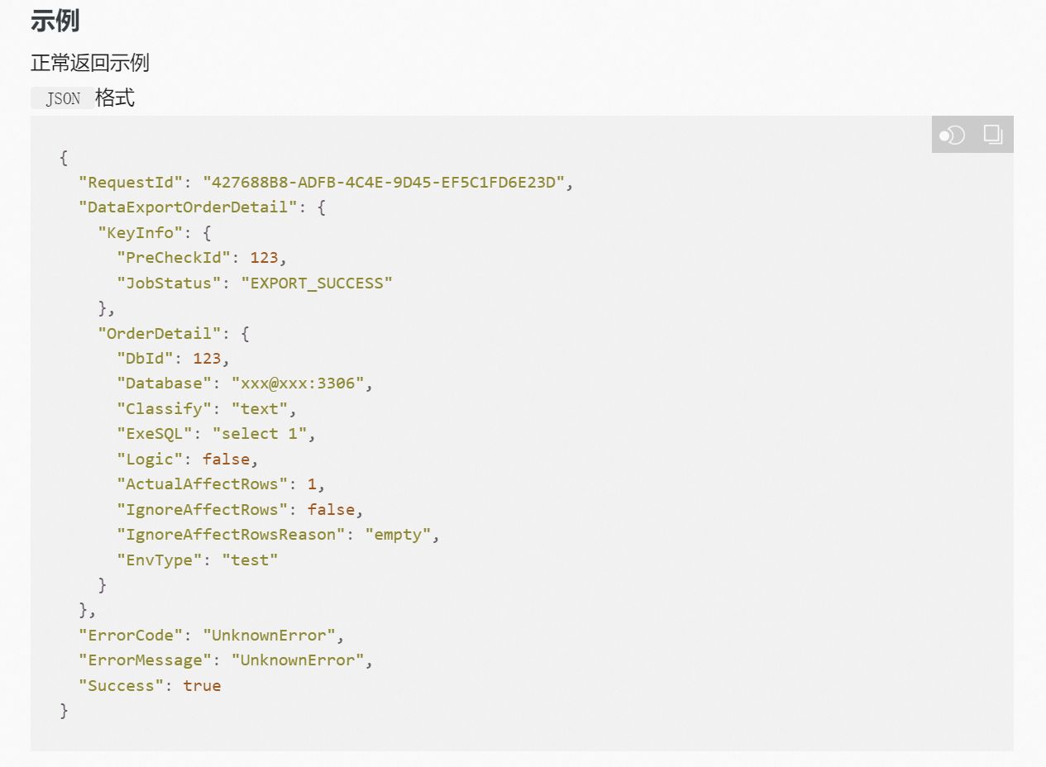Click the 示例 heading

[x=55, y=21]
